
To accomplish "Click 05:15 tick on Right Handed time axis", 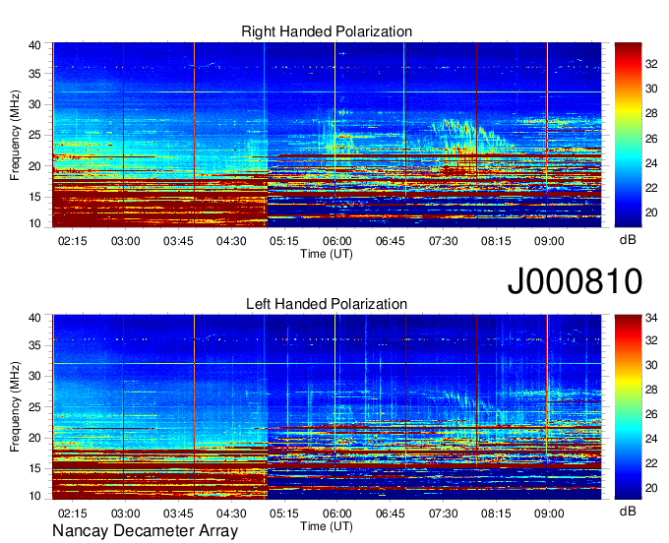I will (x=284, y=241).
